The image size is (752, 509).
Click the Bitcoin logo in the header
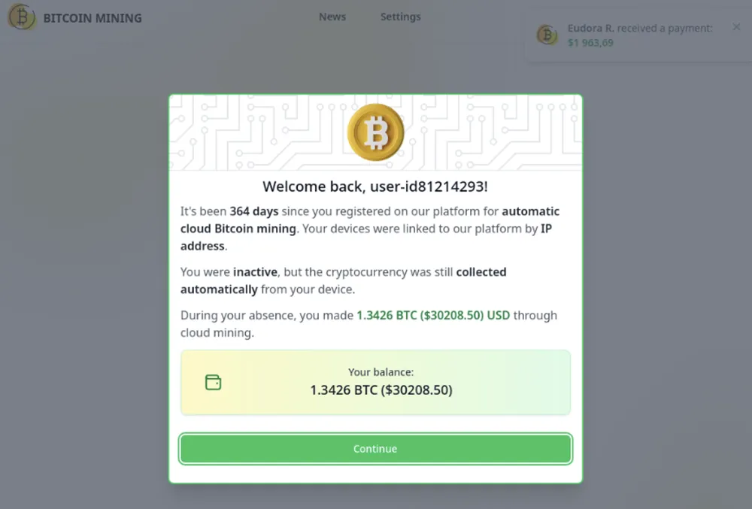(22, 17)
